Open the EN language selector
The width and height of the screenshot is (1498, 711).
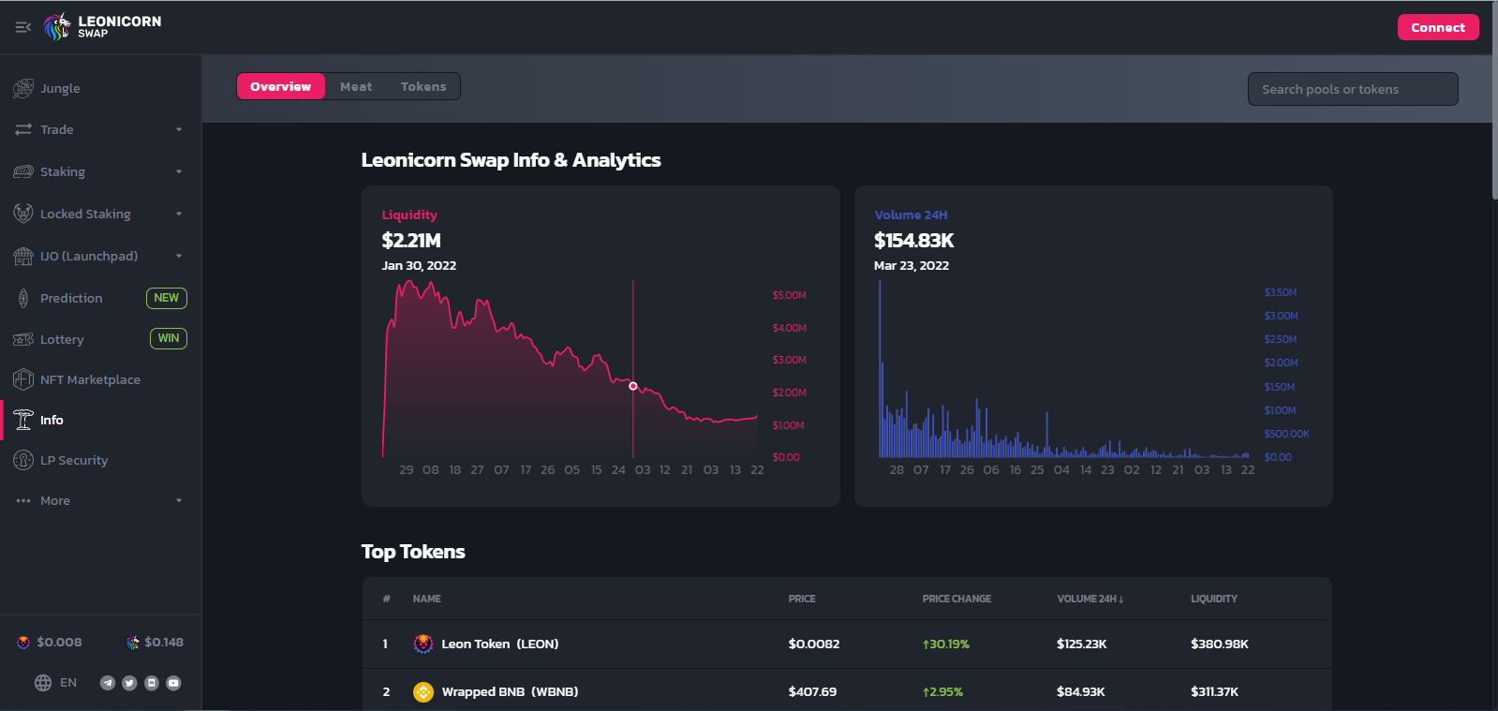point(56,683)
